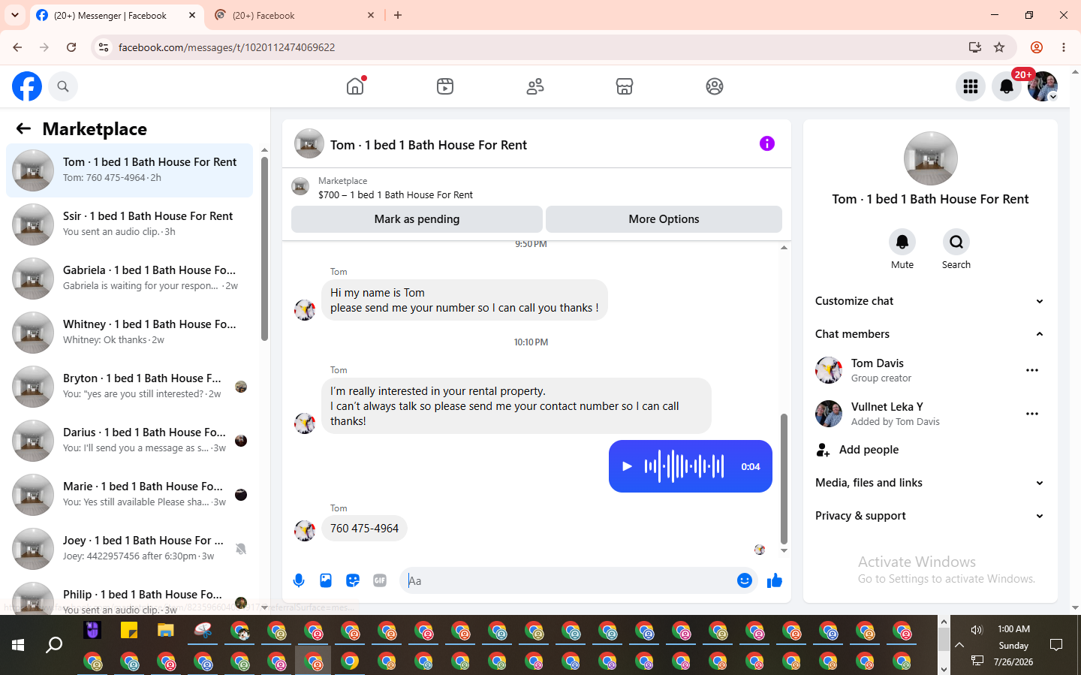Image resolution: width=1081 pixels, height=675 pixels.
Task: Show hidden system tray icons
Action: [x=959, y=645]
